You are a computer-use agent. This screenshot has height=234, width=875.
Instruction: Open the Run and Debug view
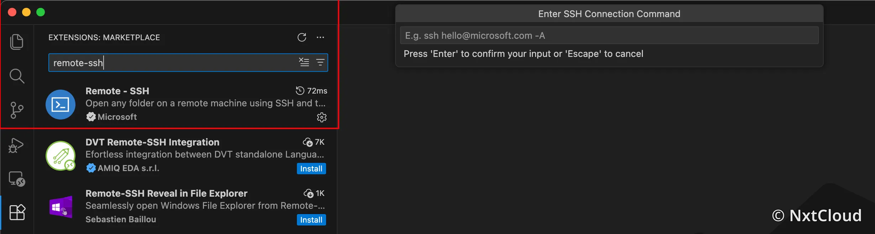pyautogui.click(x=16, y=145)
